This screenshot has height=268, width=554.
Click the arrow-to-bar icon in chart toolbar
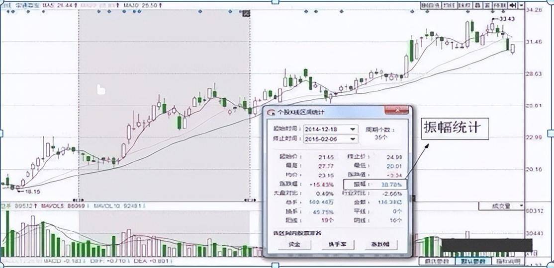[x=512, y=5]
